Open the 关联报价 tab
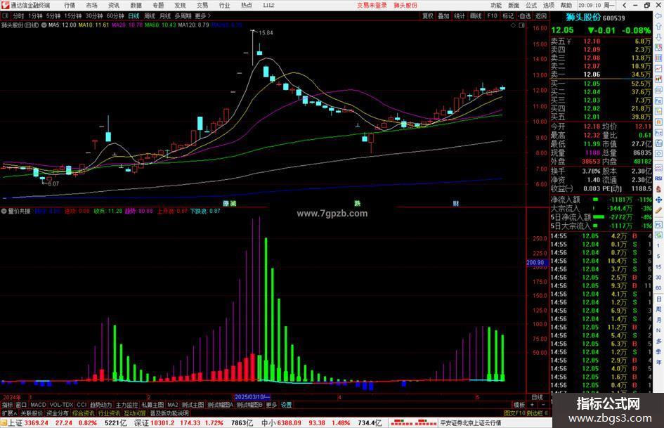The height and width of the screenshot is (428, 664). click(x=32, y=413)
